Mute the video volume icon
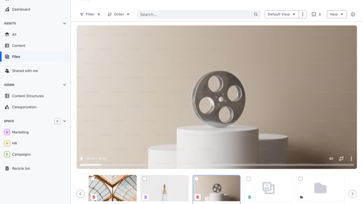This screenshot has width=363, height=204. 331,159
